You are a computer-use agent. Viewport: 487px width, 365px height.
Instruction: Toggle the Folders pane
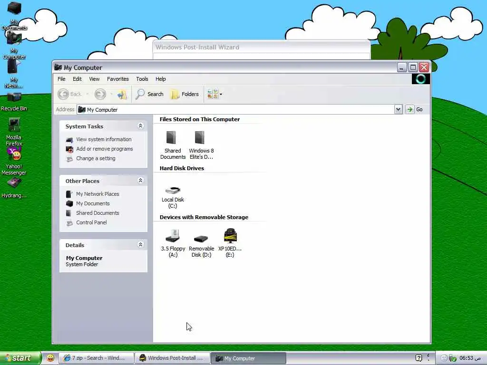[x=185, y=94]
